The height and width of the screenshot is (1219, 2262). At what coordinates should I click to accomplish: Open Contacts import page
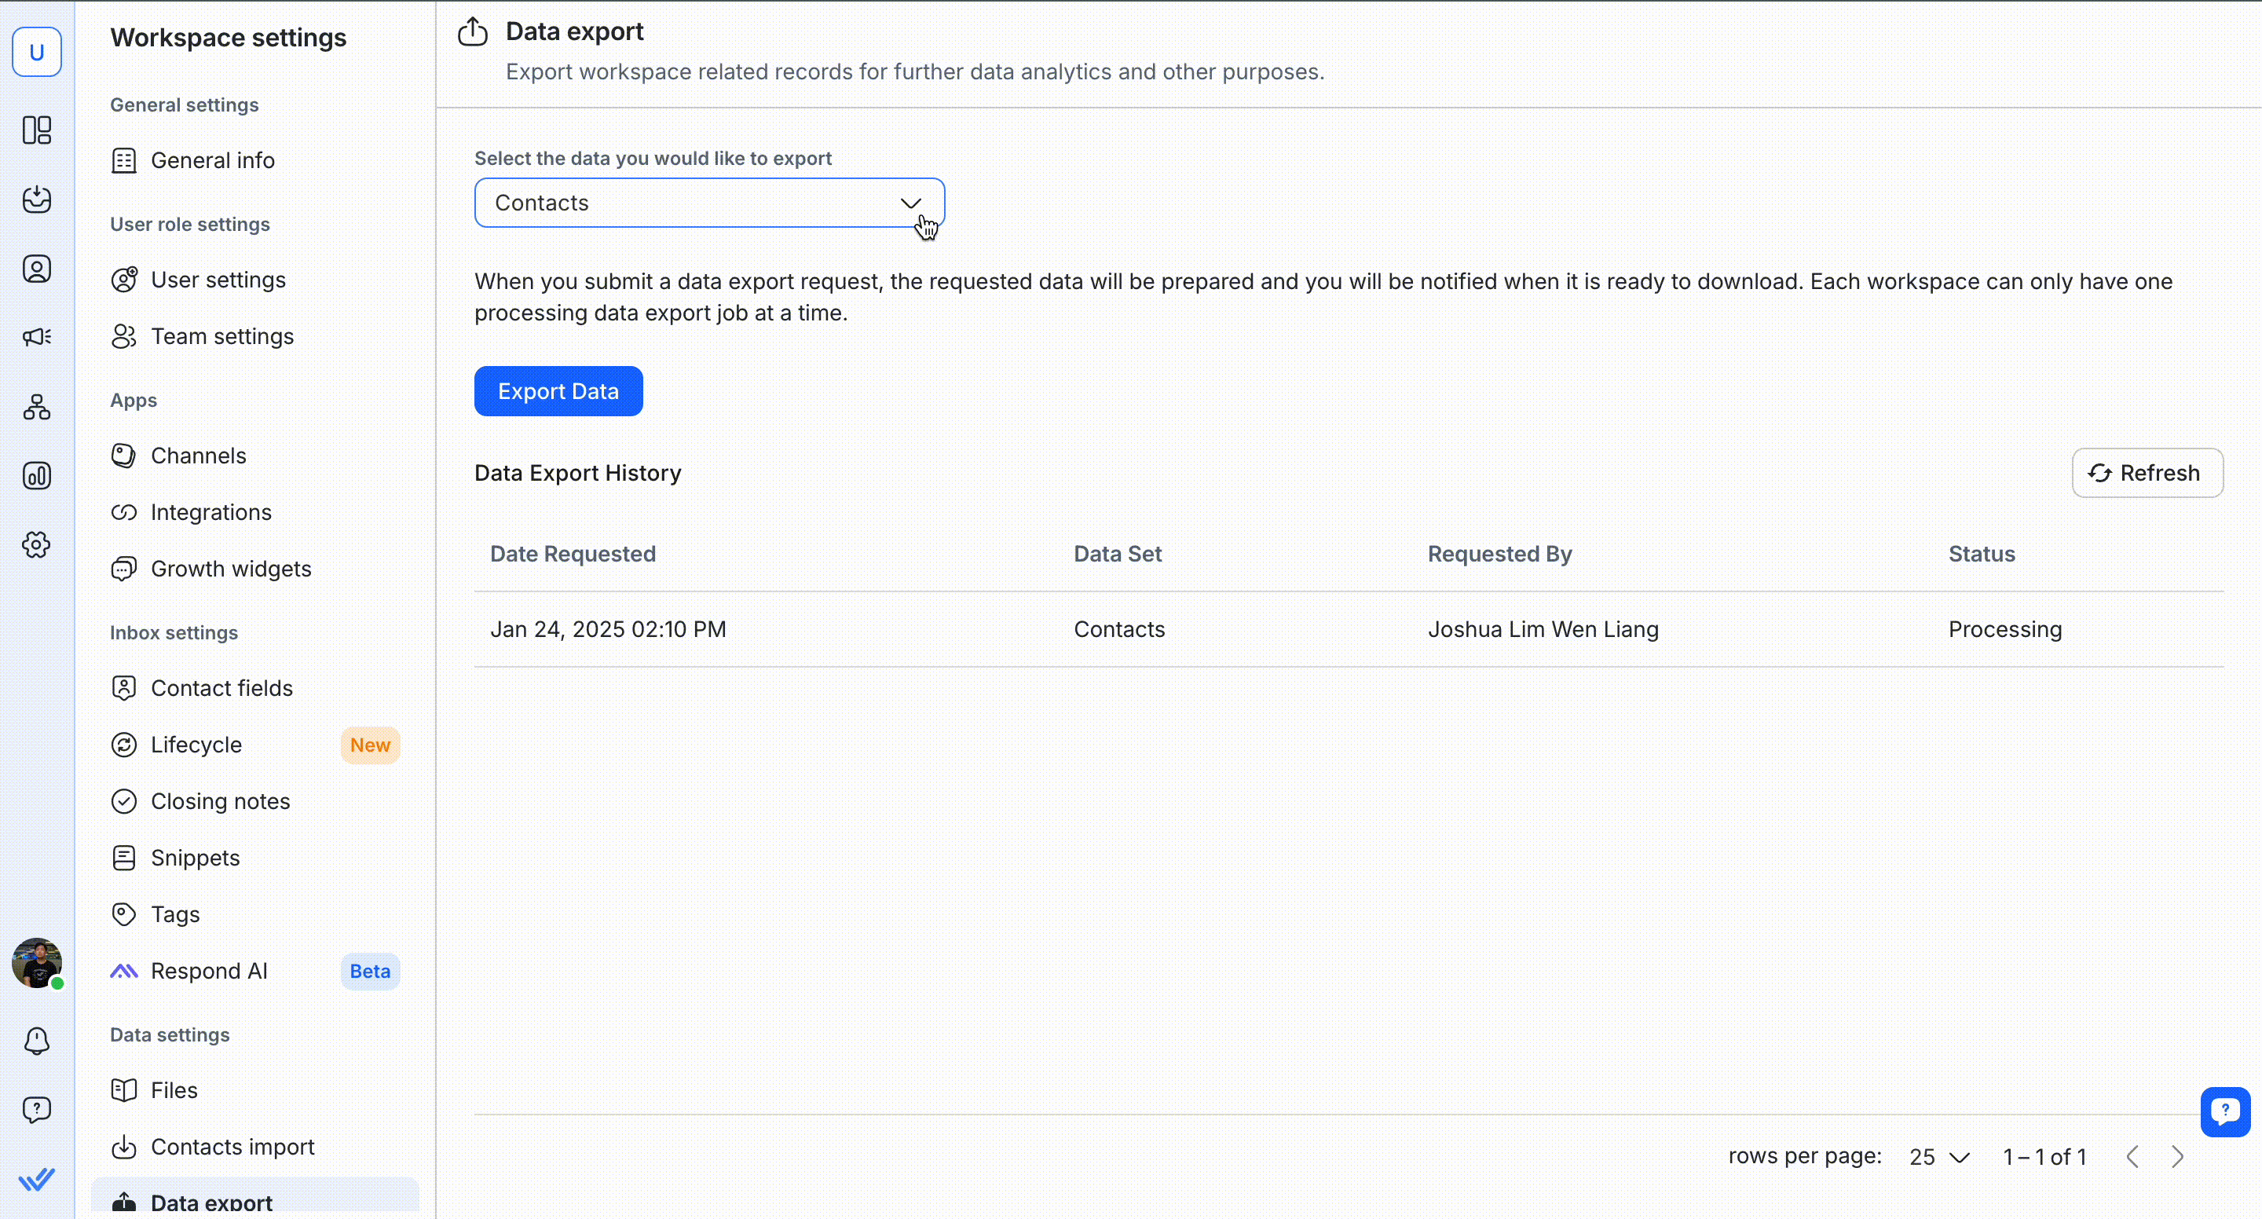pos(232,1147)
